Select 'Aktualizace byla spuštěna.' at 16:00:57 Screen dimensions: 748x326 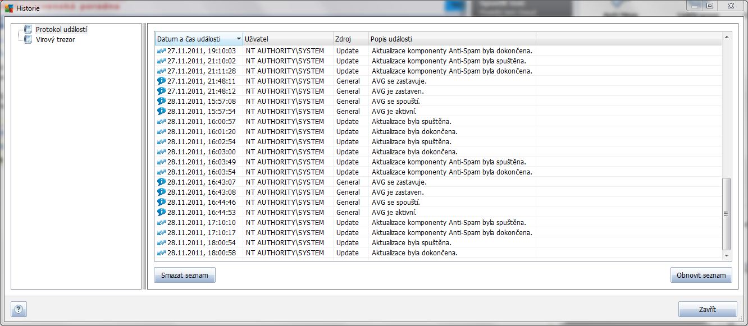[412, 121]
